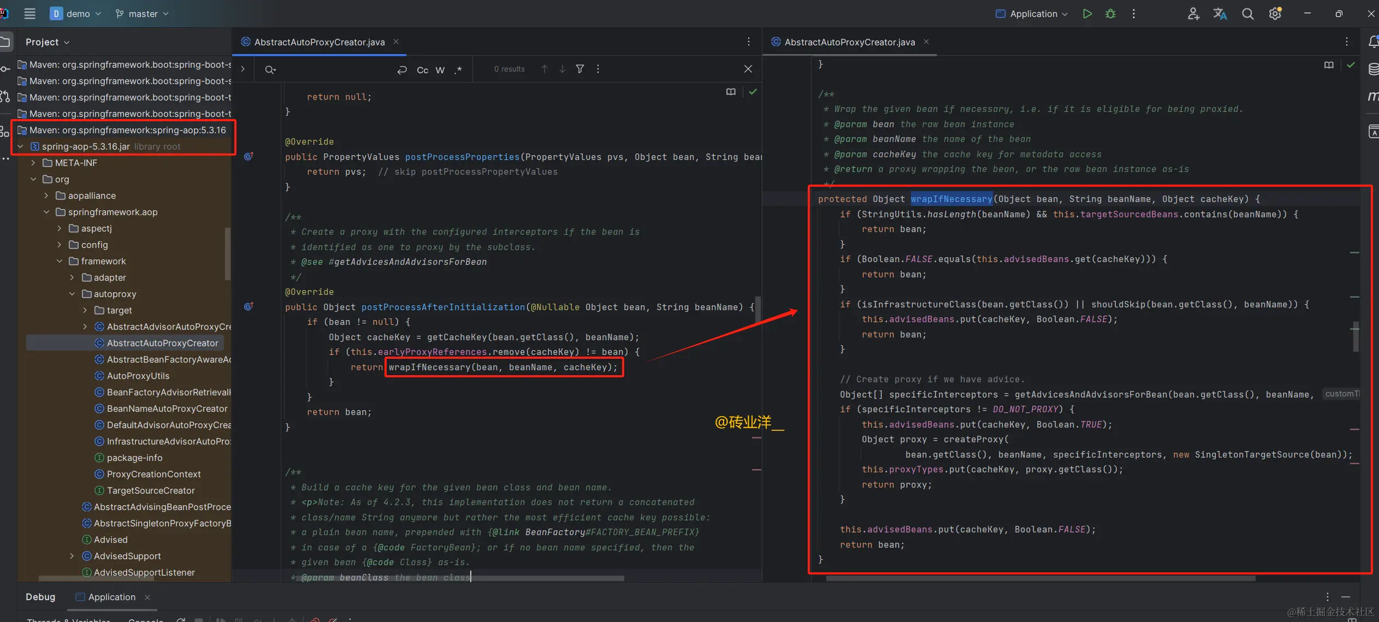This screenshot has width=1379, height=622.
Task: Expand the aspectj package
Action: (x=60, y=228)
